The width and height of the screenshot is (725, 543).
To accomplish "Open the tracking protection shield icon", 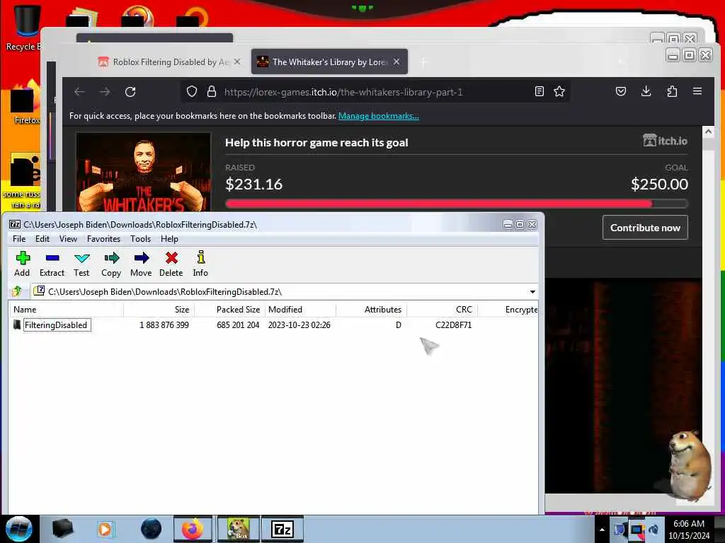I will click(192, 91).
